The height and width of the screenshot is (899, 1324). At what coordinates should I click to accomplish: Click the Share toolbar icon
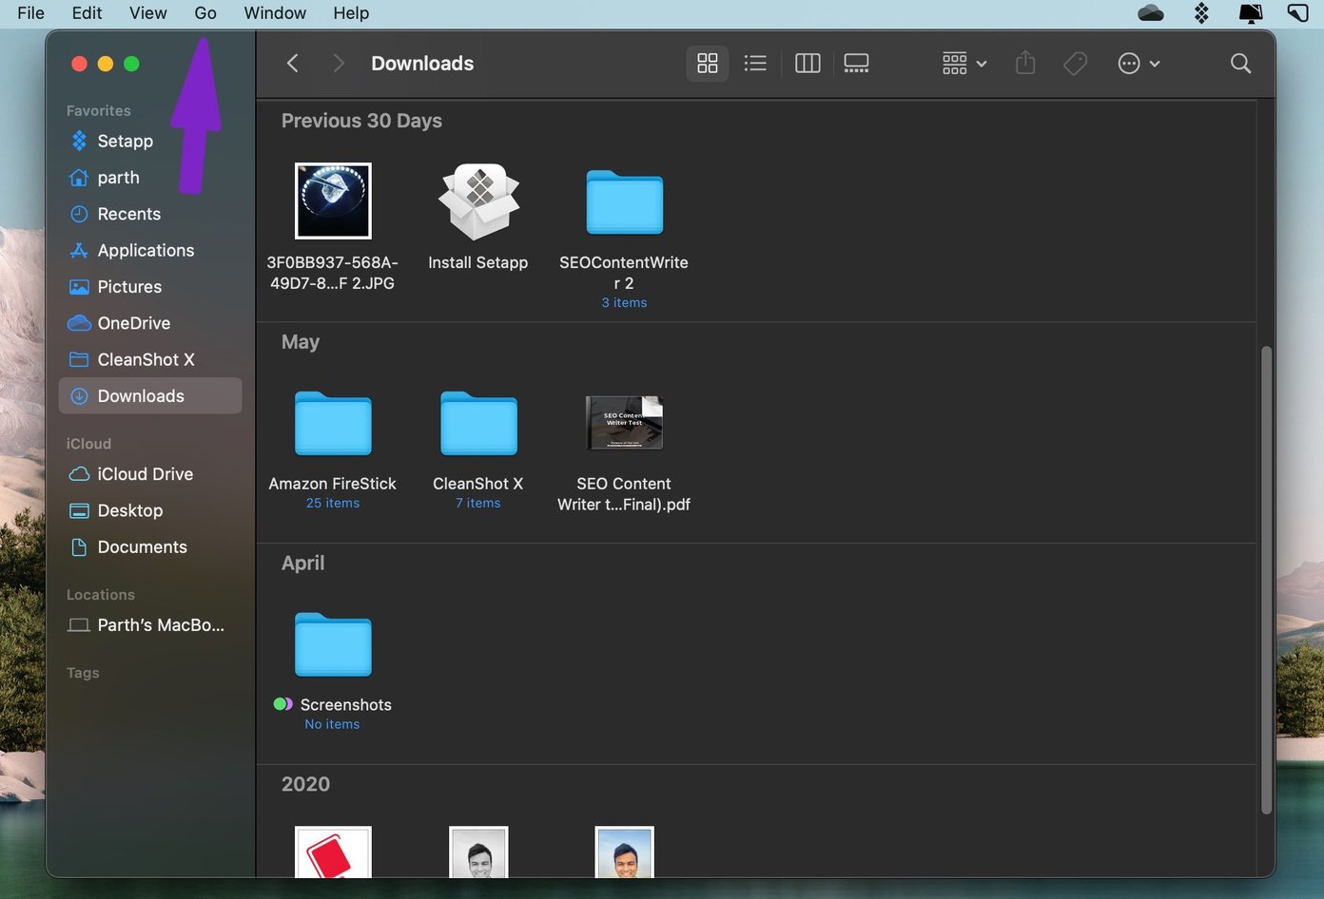1025,64
